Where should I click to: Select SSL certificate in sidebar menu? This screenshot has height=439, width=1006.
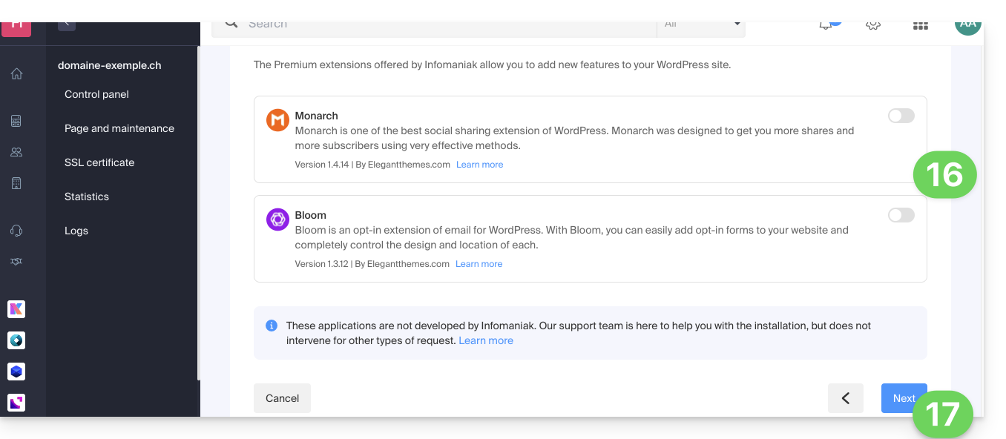[99, 162]
